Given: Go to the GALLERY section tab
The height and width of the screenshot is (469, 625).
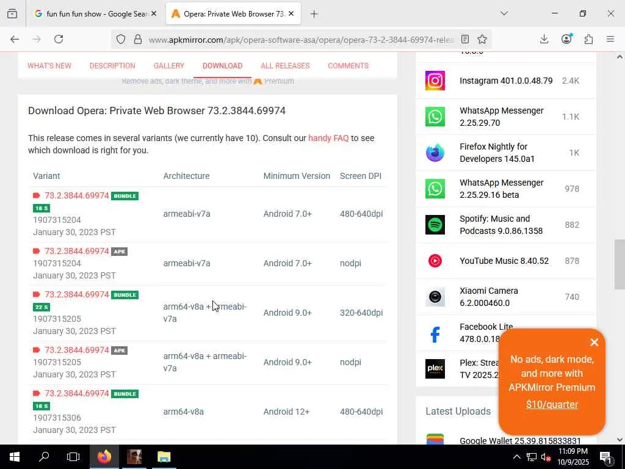Looking at the screenshot, I should click(169, 66).
